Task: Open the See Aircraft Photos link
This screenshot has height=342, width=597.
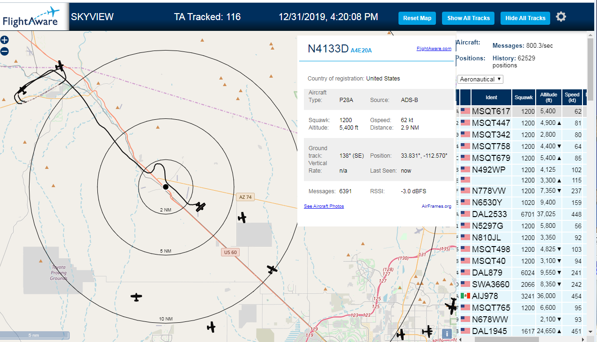Action: [x=324, y=206]
